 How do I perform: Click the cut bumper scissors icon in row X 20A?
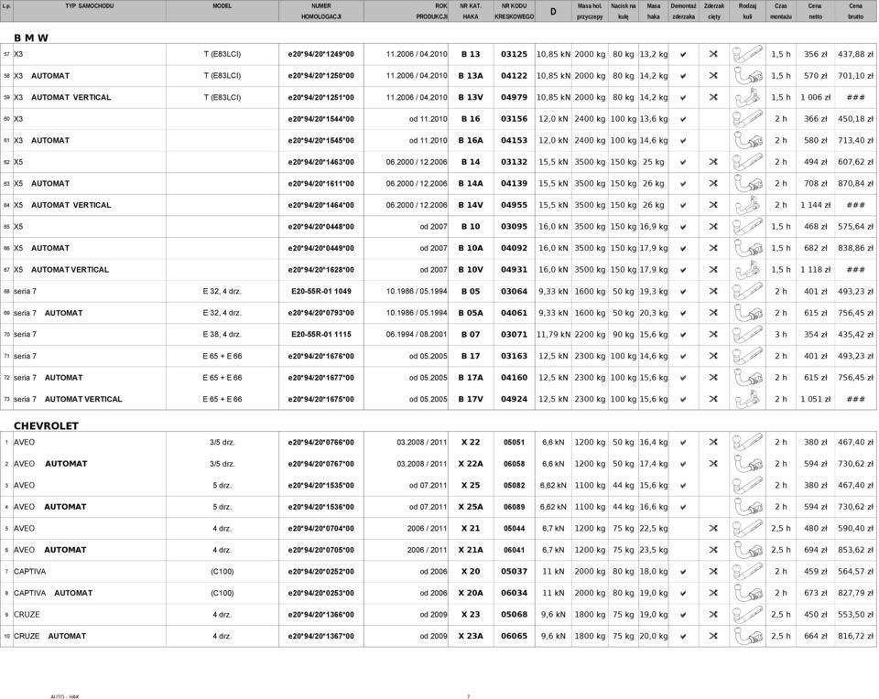click(x=713, y=593)
